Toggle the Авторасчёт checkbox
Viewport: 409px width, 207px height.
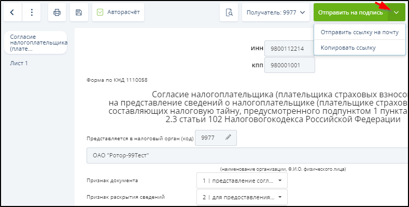[101, 12]
